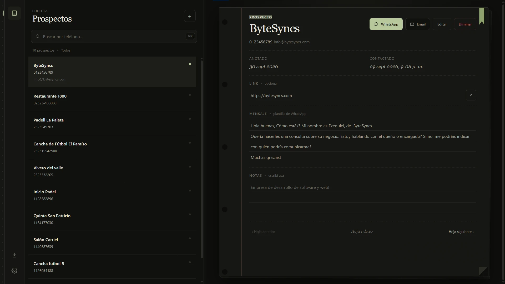Click the prospects list scrollbar
Screen dimensions: 505x284
click(202, 159)
